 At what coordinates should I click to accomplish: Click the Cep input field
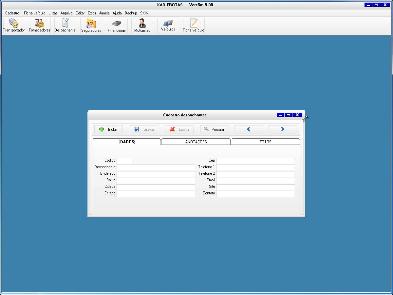pos(255,161)
